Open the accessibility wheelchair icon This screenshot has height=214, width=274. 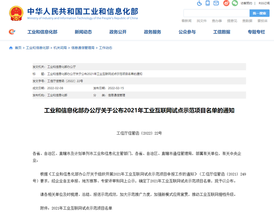click(199, 3)
